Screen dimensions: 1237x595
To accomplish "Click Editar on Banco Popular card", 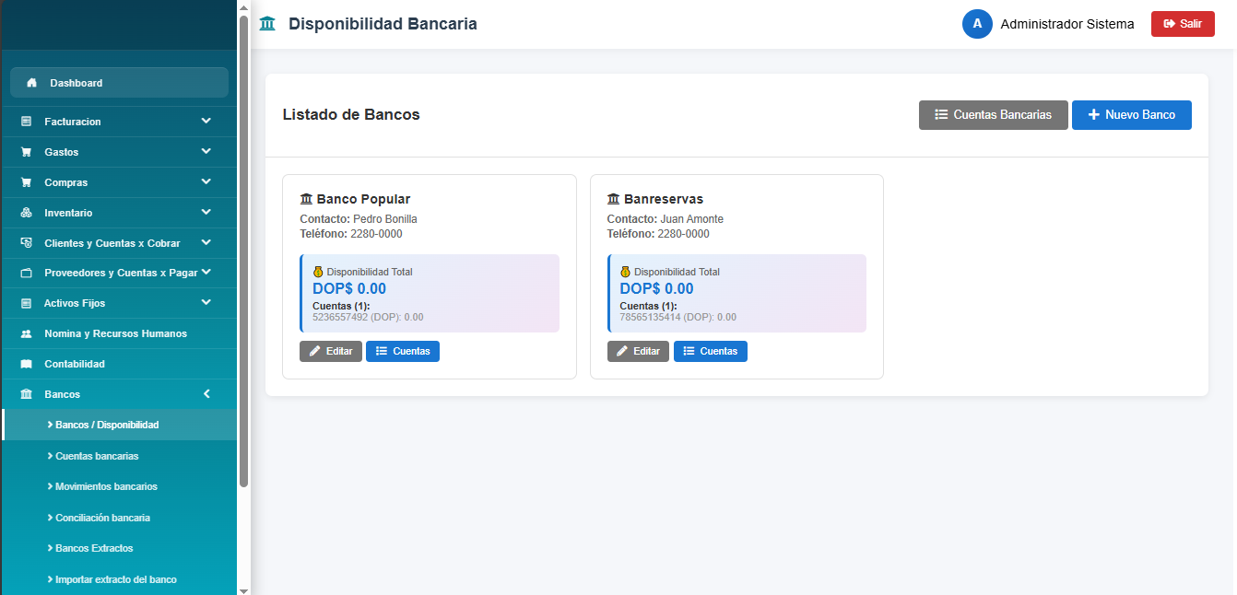I will point(330,351).
